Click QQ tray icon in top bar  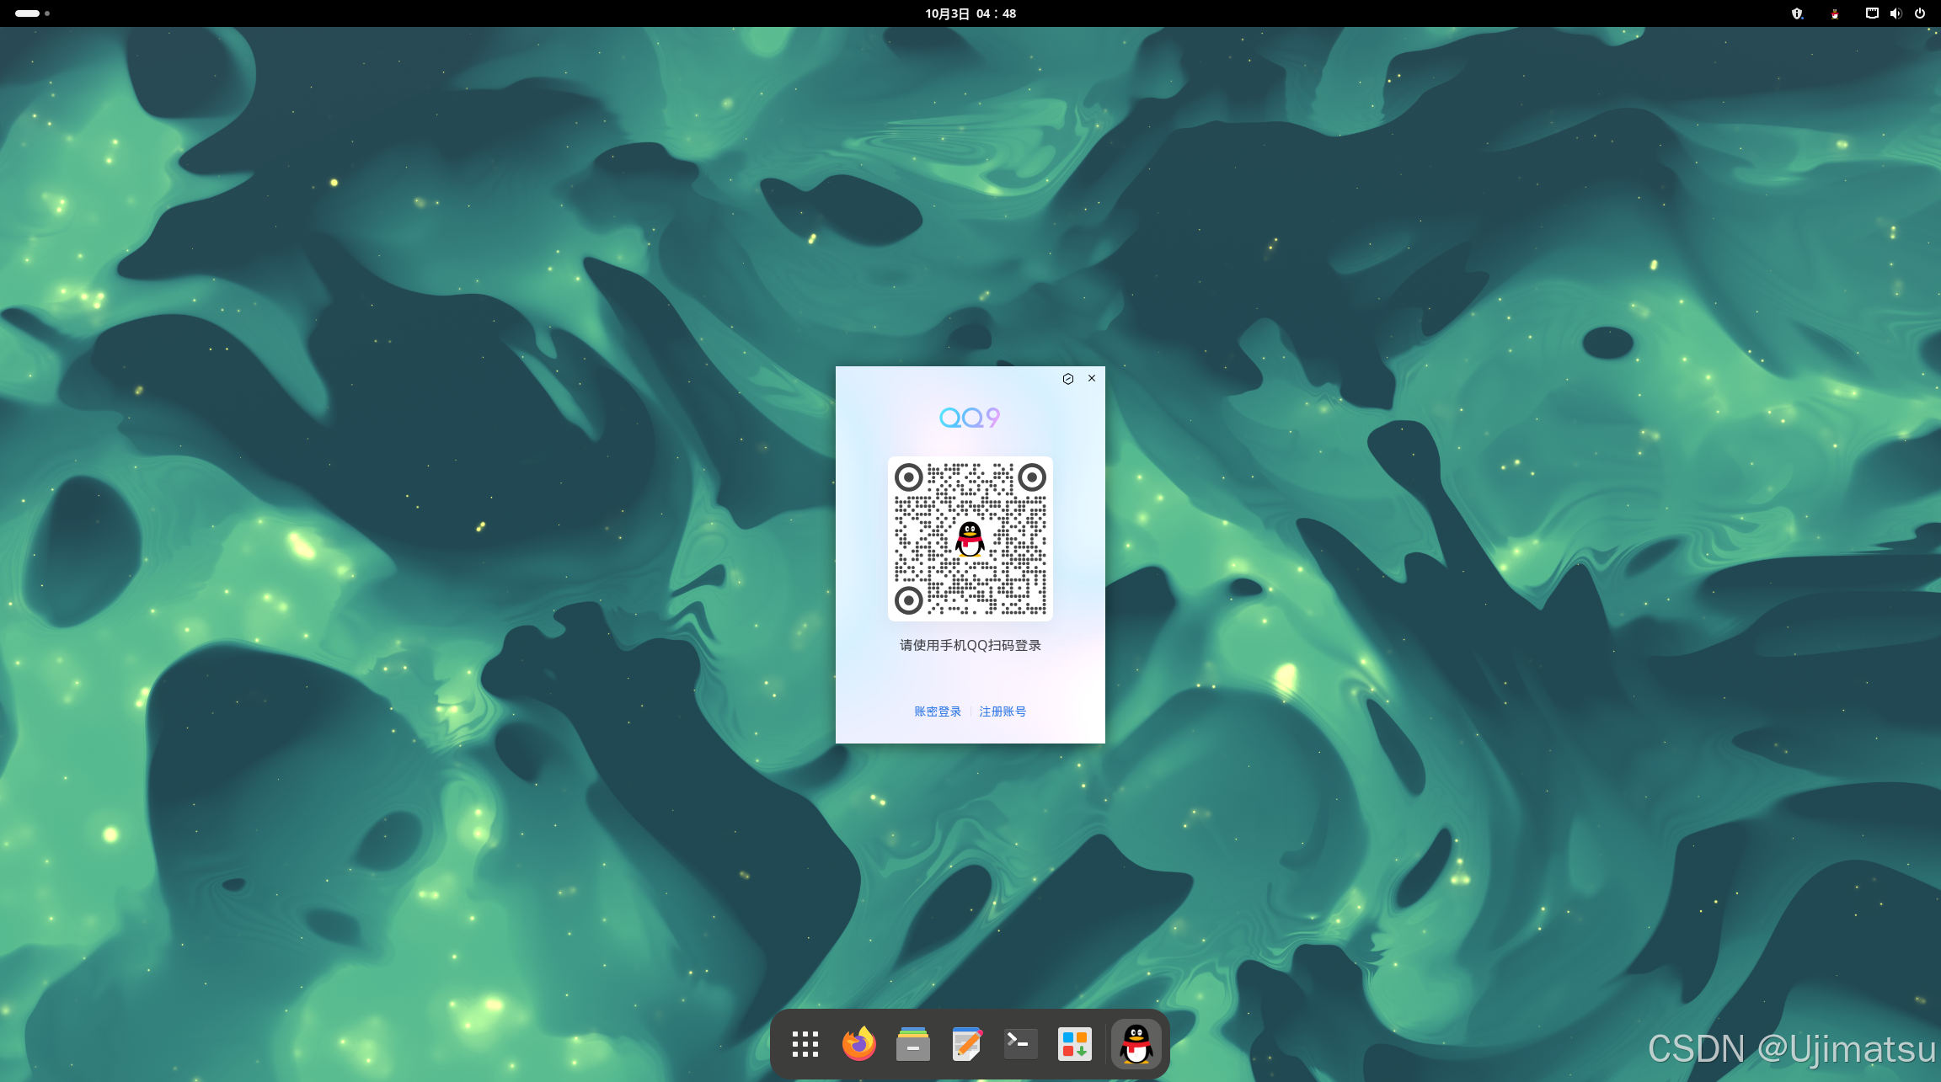tap(1834, 13)
